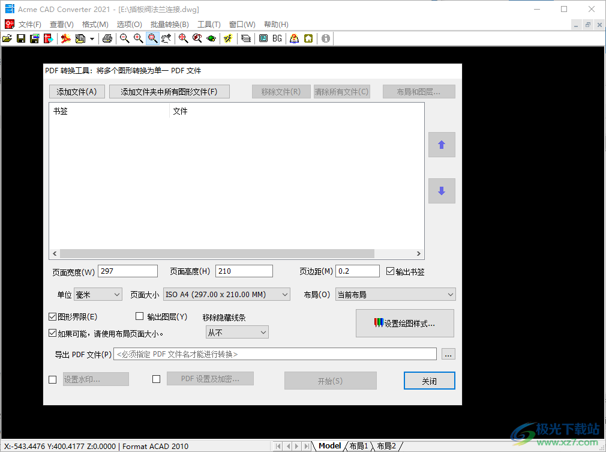
Task: Click the Save floppy disk icon
Action: coord(21,38)
